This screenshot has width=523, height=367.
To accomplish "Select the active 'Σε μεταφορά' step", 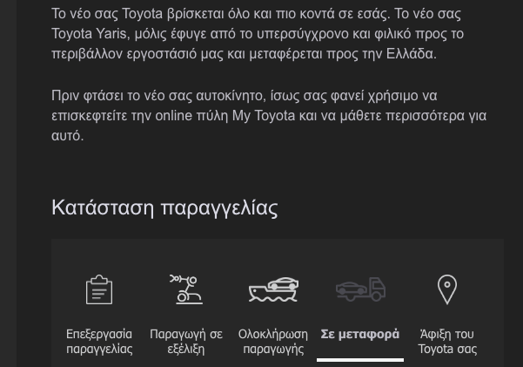I will point(360,334).
